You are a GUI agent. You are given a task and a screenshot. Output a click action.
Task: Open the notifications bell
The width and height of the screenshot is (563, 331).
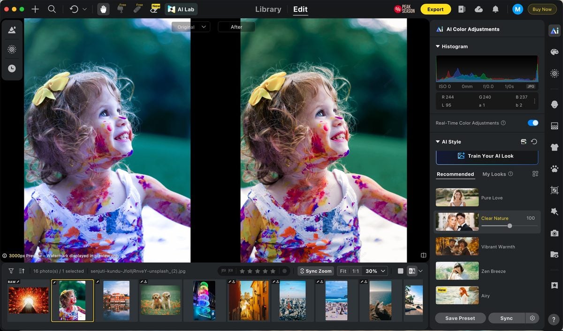tap(495, 9)
